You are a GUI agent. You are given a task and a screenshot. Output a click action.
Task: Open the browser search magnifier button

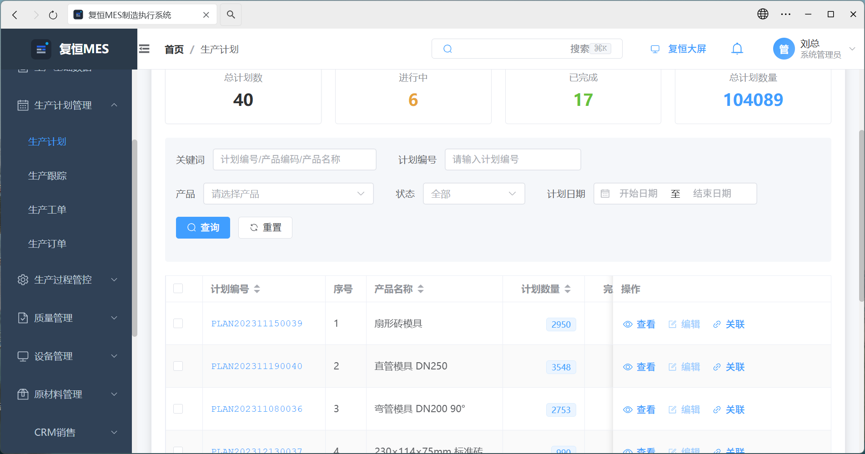[231, 15]
